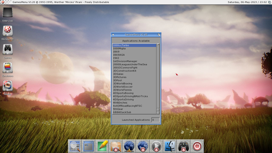Viewport: 272px width, 153px height.
Task: Click the Amiga boing ball menu icon
Action: pos(3,2)
